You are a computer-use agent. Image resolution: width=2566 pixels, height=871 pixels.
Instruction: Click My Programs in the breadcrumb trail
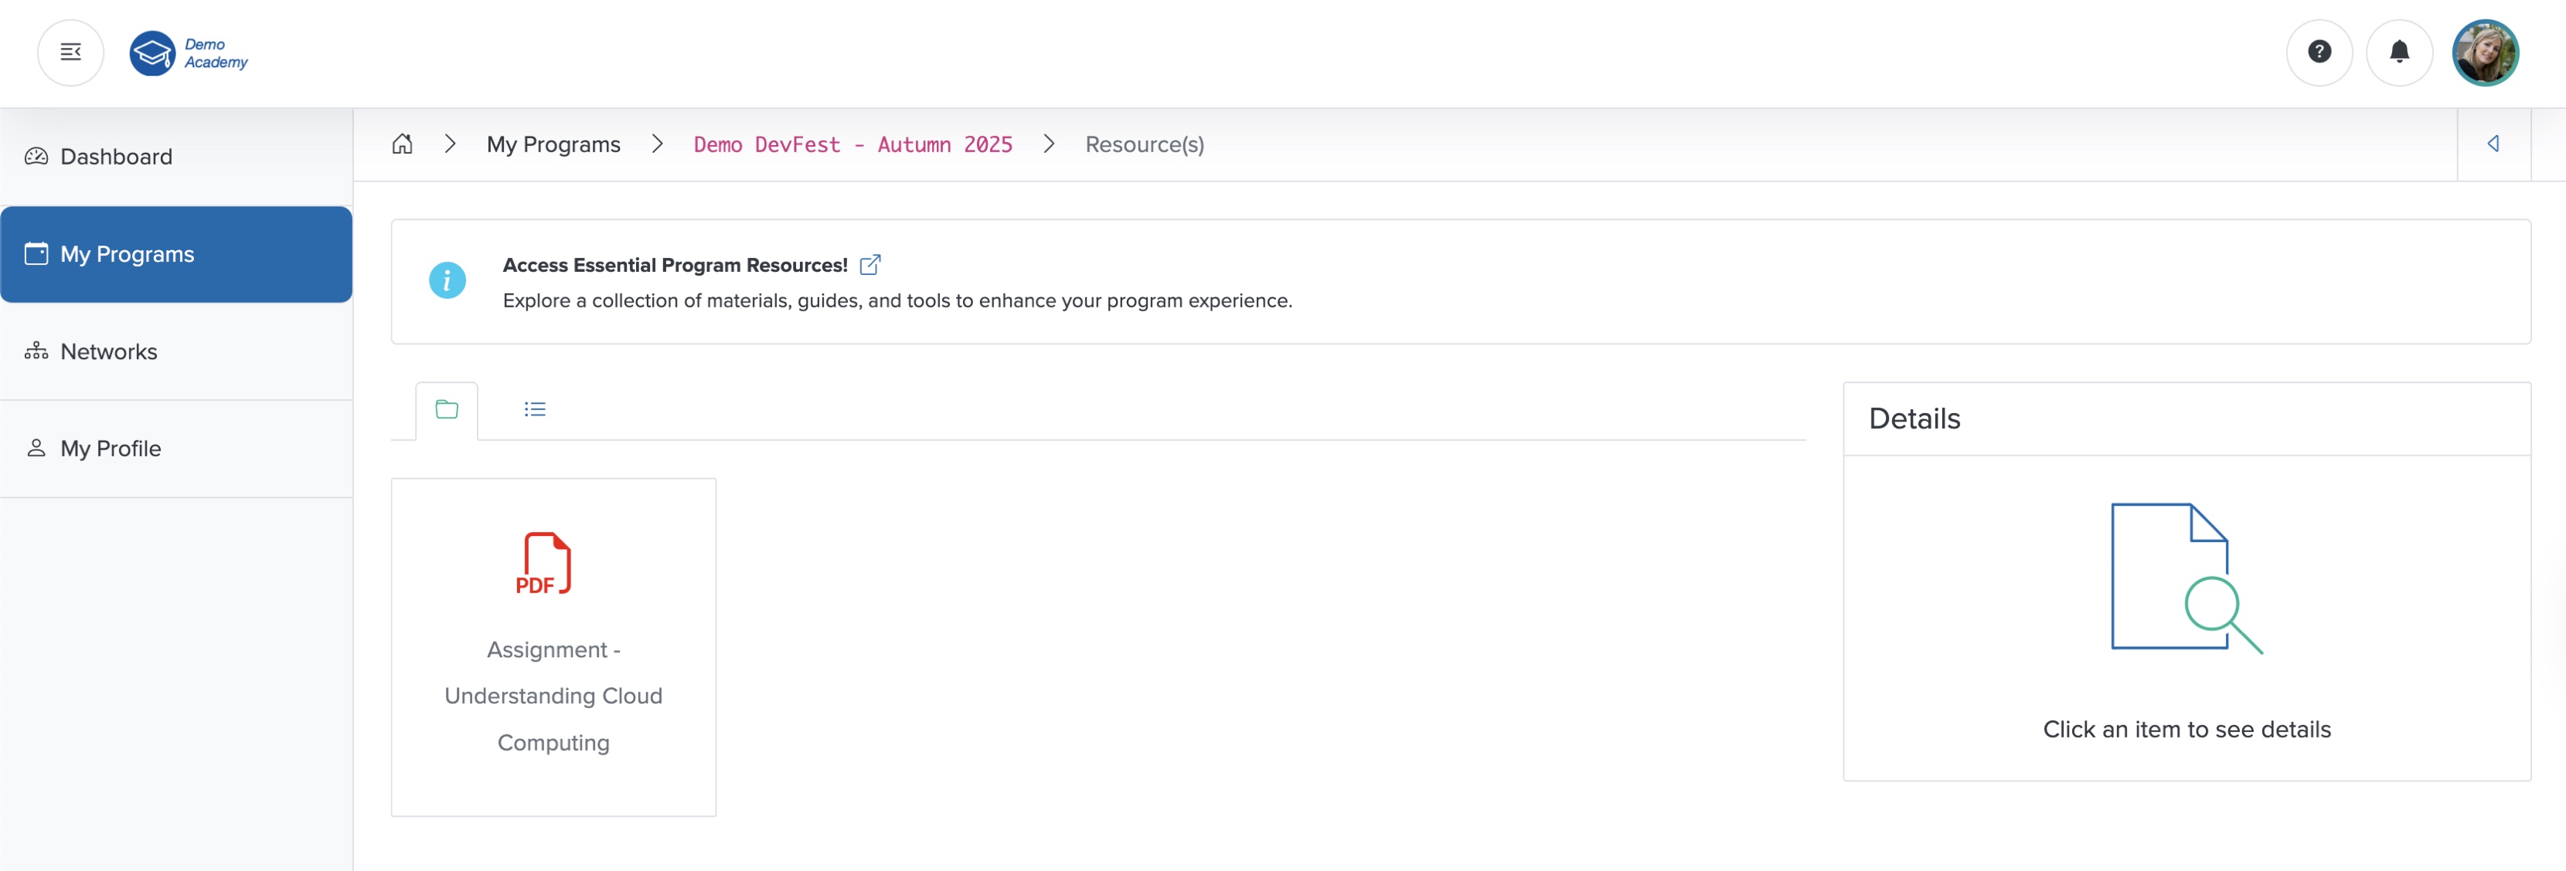click(554, 144)
